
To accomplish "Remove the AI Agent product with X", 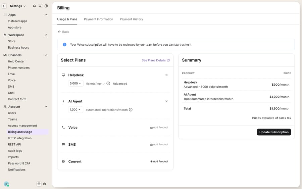I will coord(166,101).
